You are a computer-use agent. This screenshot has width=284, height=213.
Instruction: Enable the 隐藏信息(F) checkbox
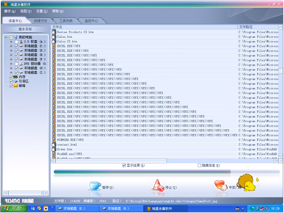(199, 166)
